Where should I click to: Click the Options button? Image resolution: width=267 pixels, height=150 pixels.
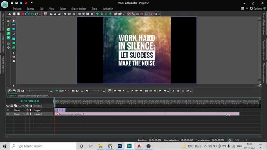pos(256,8)
